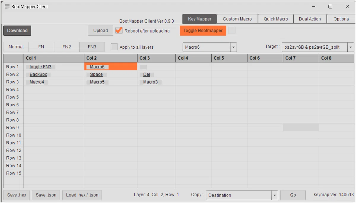Click the BootMapper Client title bar icon

click(x=7, y=7)
